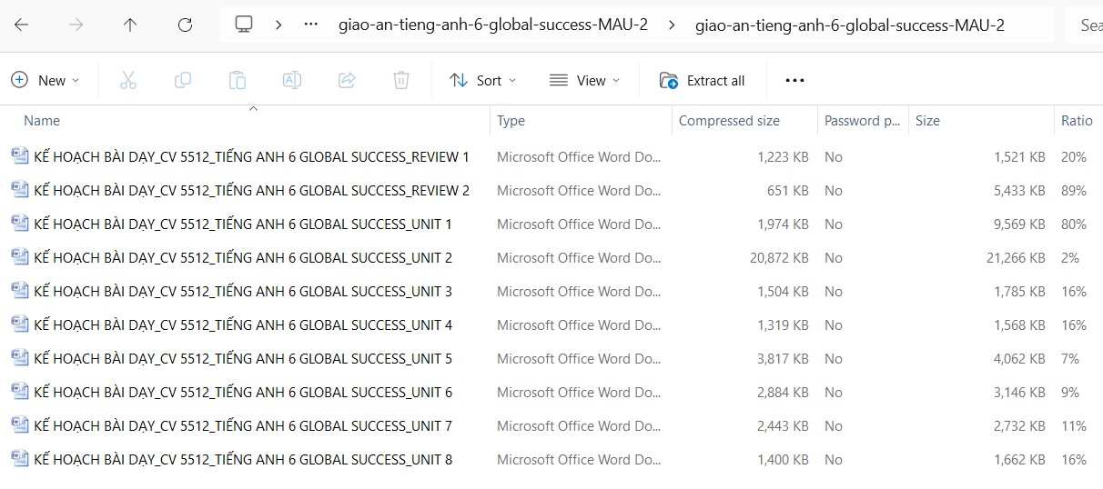
Task: Select Word icon for UNIT 5 file
Action: 20,358
